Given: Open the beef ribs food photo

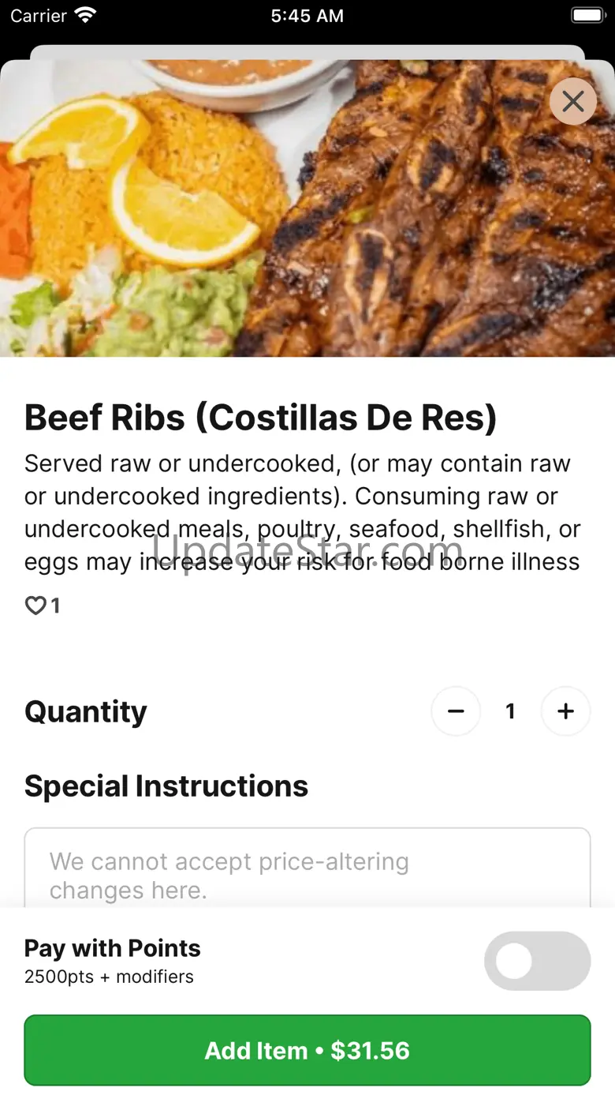Looking at the screenshot, I should [x=307, y=208].
